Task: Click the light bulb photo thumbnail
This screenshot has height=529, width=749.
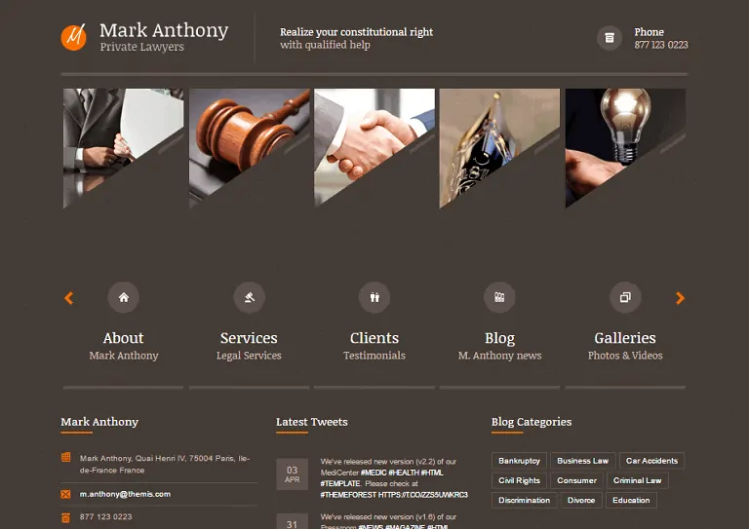Action: coord(625,148)
